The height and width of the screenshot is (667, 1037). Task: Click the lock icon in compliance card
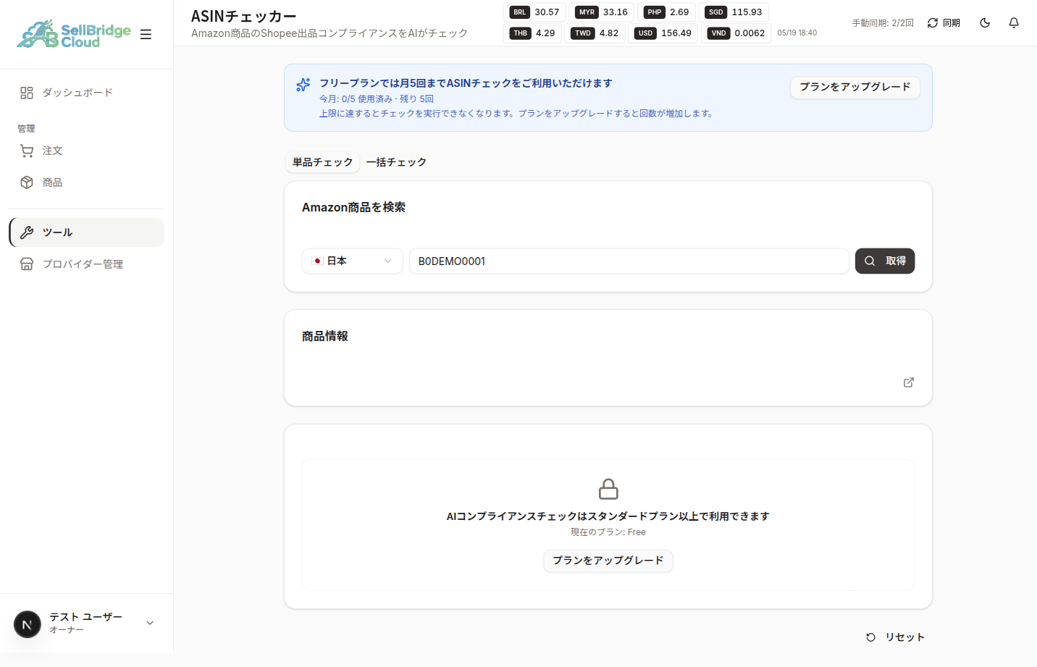click(x=608, y=489)
